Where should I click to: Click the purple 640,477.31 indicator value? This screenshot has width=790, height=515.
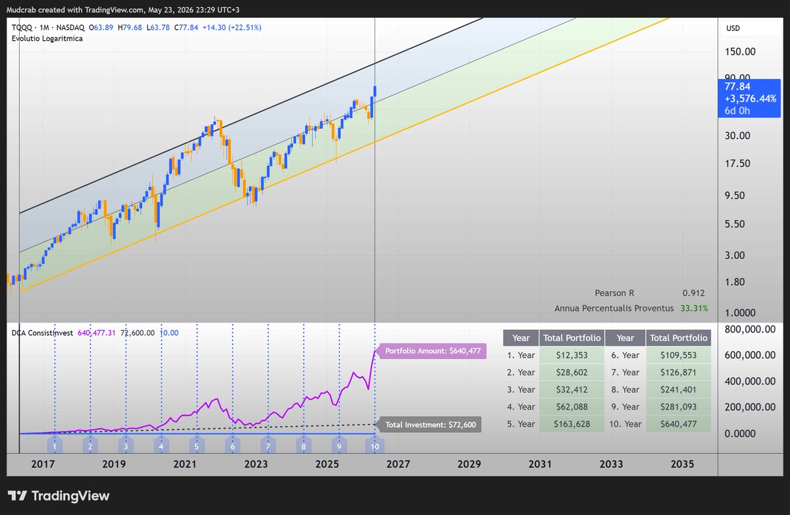(x=97, y=333)
